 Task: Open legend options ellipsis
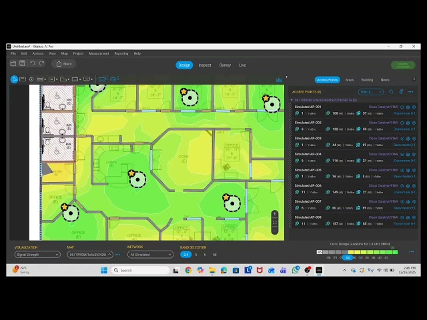(x=411, y=252)
